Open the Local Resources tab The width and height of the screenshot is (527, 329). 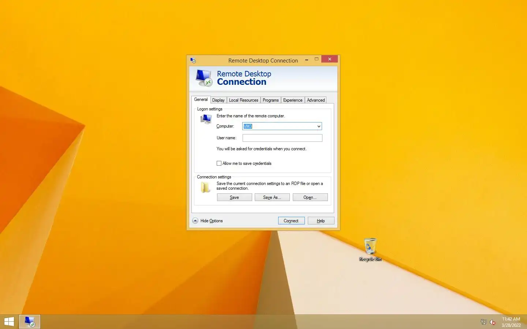(x=243, y=100)
